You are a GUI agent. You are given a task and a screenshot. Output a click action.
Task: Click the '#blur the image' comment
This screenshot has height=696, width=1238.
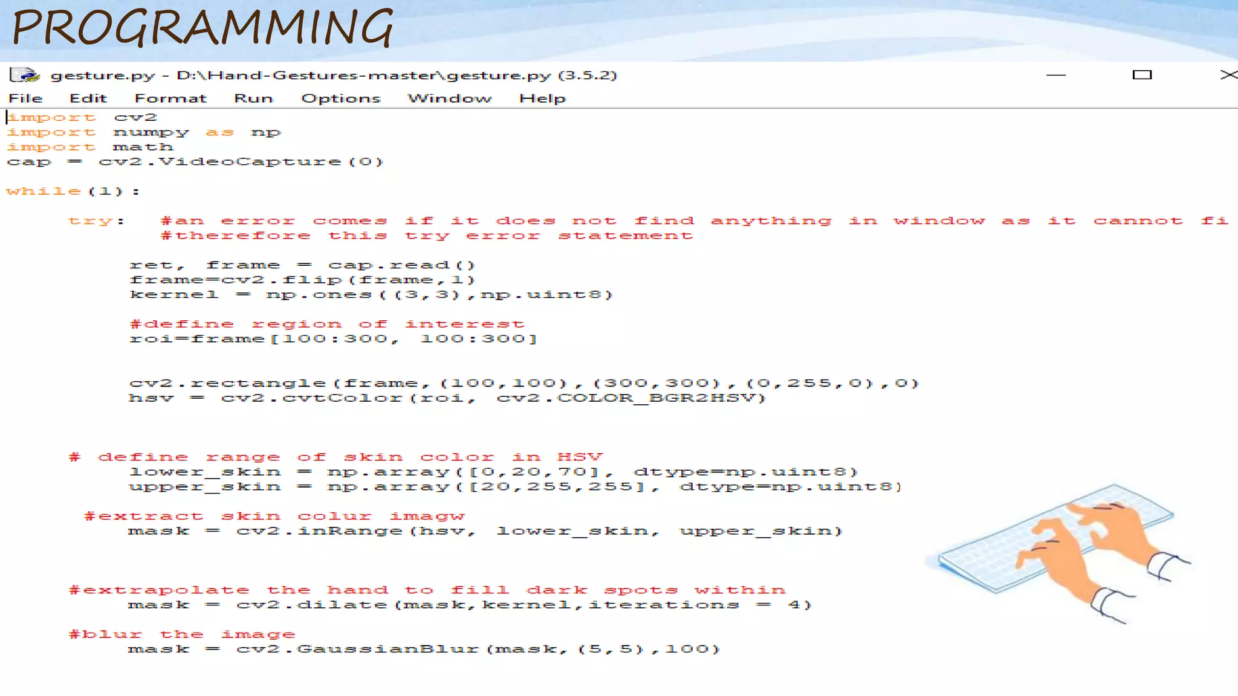pyautogui.click(x=182, y=634)
